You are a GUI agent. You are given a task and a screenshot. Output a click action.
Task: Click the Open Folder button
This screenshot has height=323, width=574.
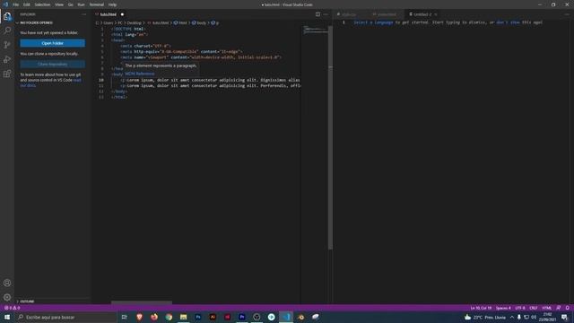click(x=52, y=43)
